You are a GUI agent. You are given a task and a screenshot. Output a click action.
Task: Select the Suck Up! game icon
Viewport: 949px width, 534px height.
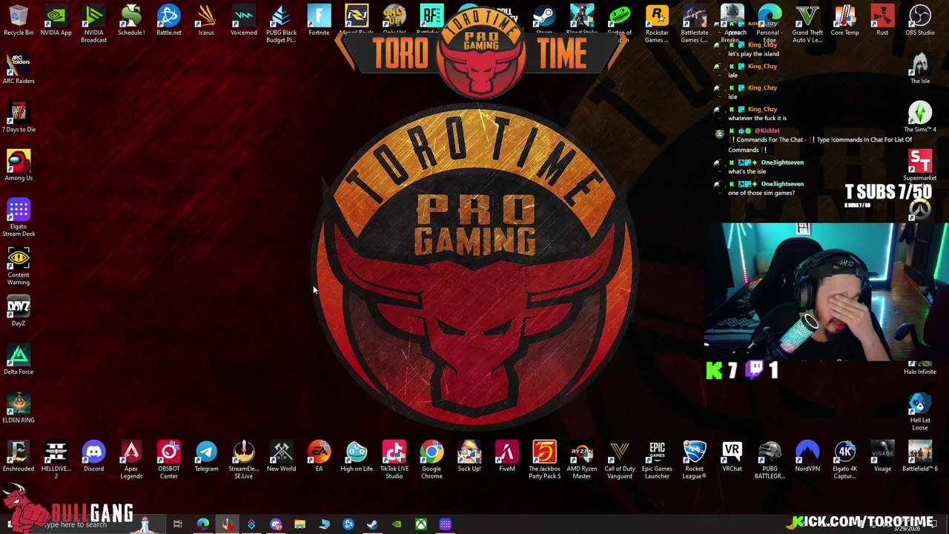[x=469, y=457]
